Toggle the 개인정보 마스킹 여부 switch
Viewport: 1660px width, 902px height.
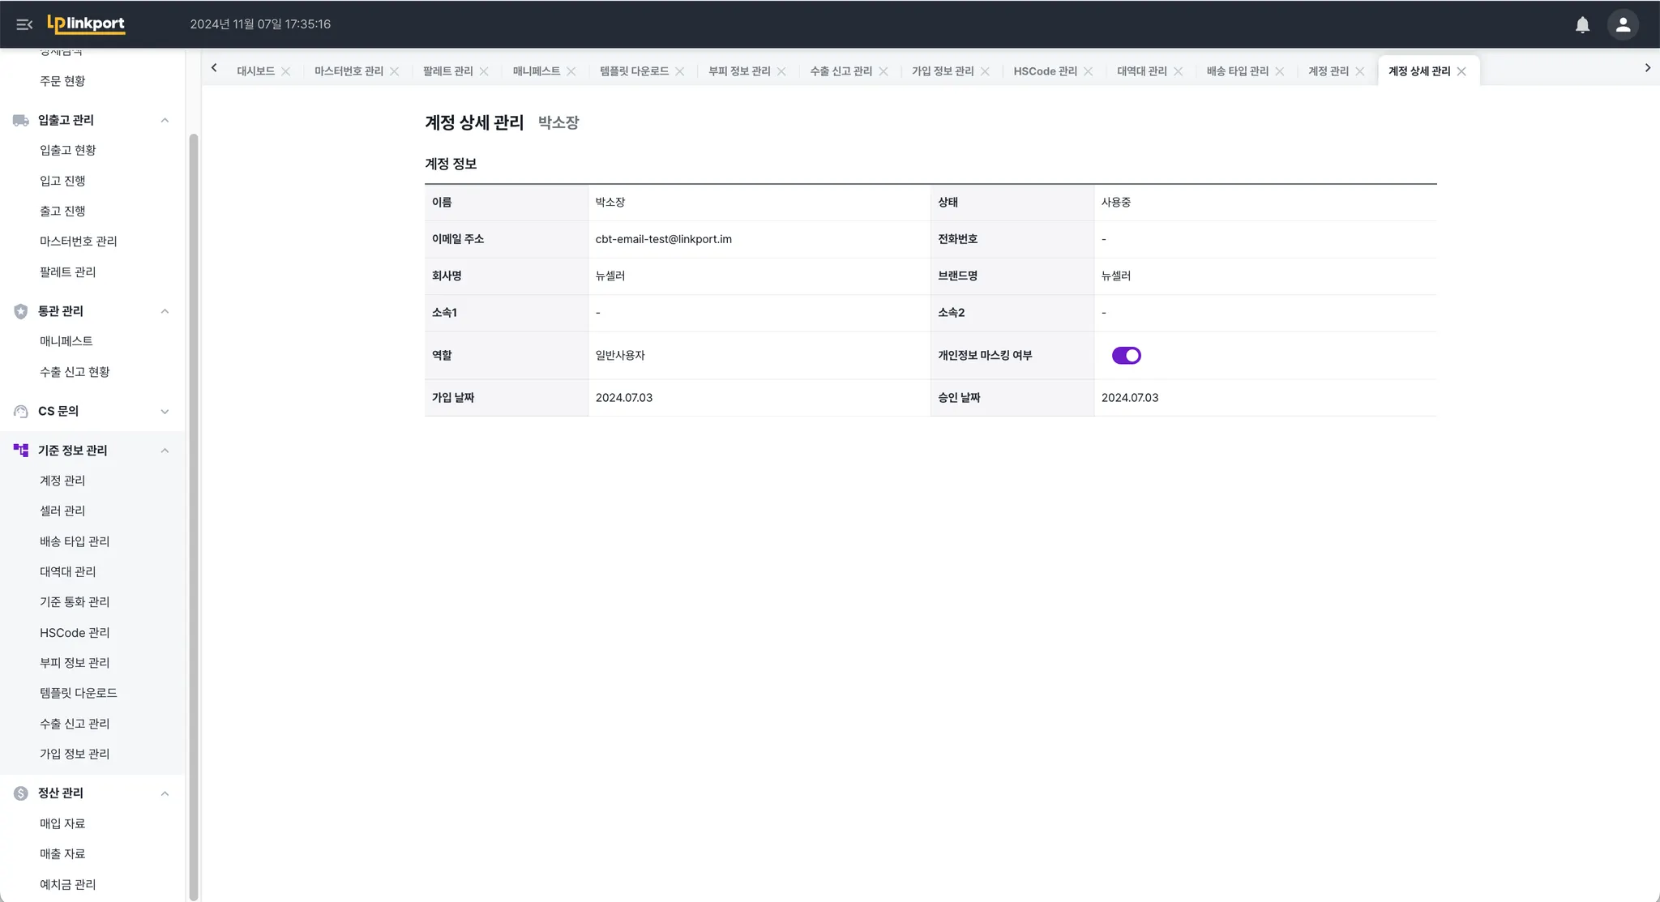coord(1126,356)
